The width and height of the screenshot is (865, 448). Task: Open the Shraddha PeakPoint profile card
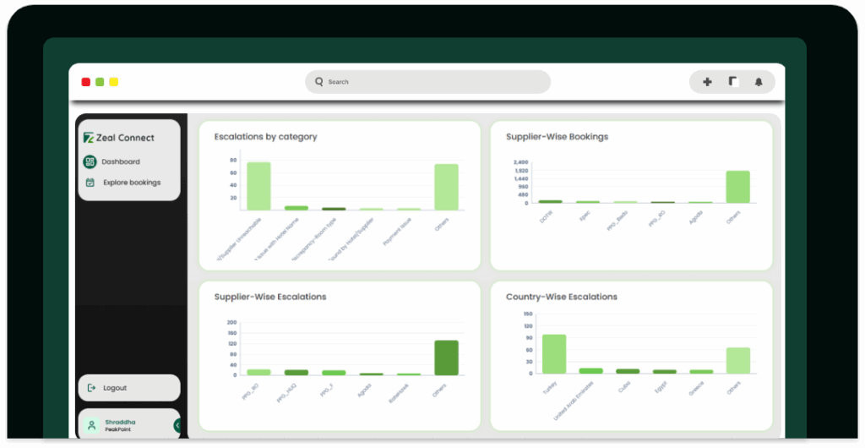(127, 425)
